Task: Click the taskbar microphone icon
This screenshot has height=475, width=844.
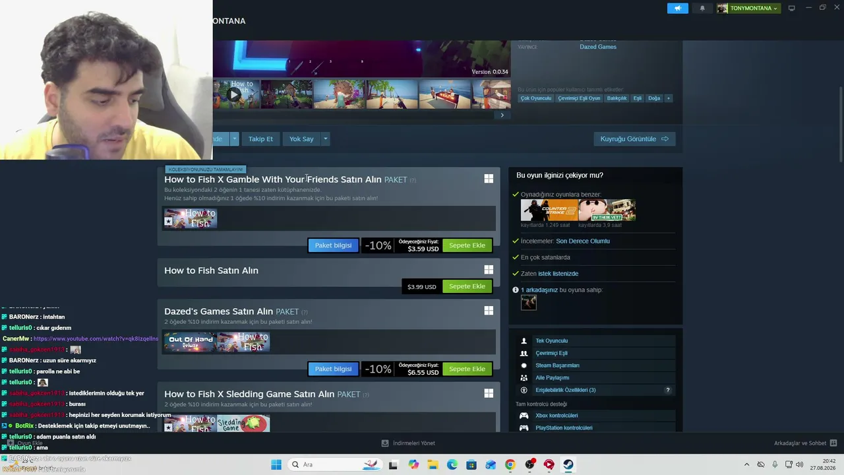Action: 775,464
